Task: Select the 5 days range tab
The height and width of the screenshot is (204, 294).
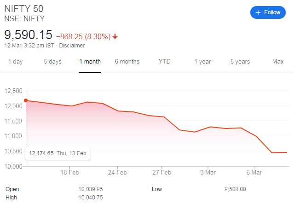Action: coord(52,62)
